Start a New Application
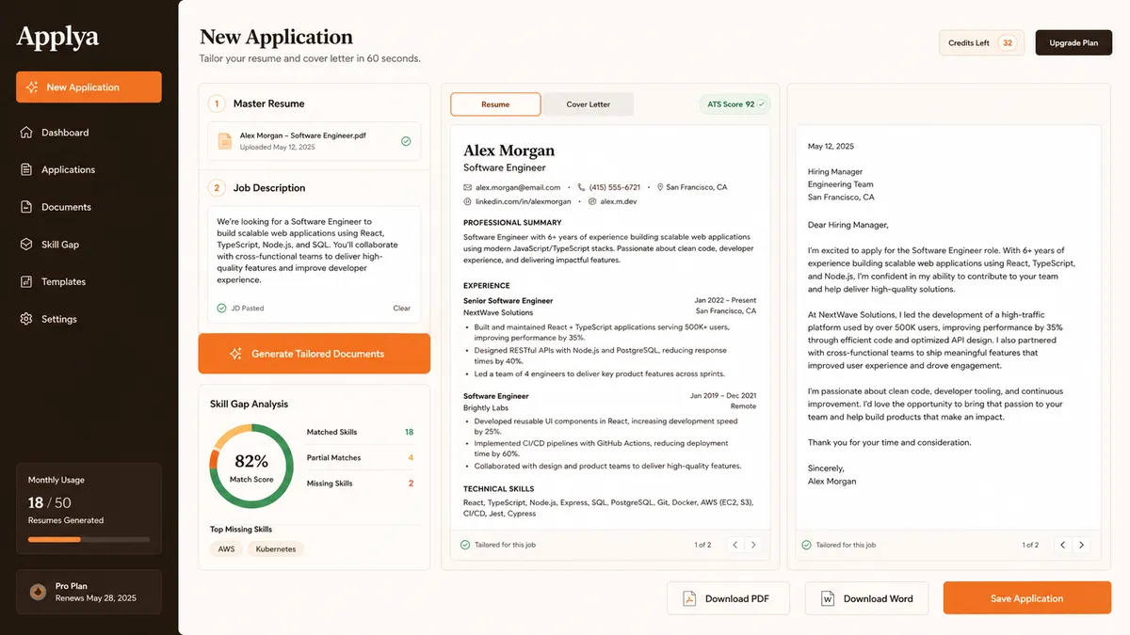The image size is (1130, 635). coord(89,87)
